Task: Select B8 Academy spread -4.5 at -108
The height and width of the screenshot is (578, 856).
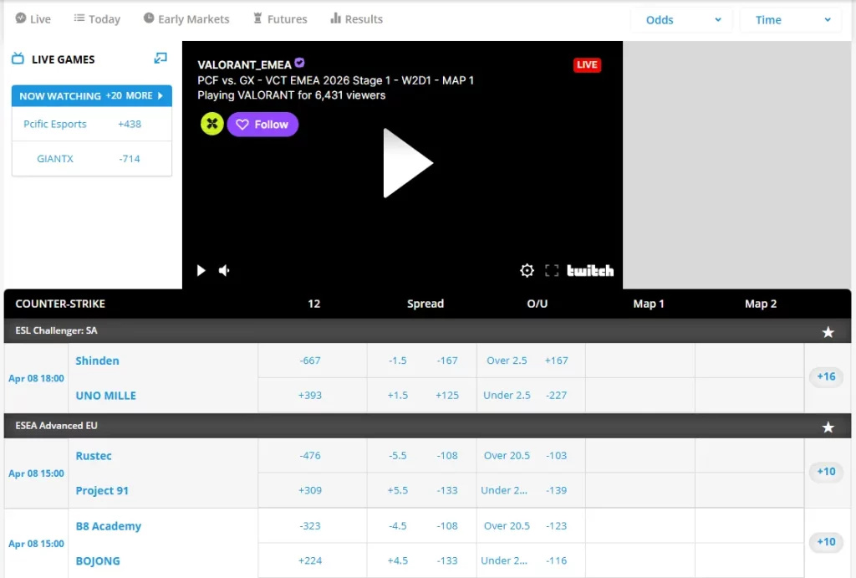Action: [422, 525]
